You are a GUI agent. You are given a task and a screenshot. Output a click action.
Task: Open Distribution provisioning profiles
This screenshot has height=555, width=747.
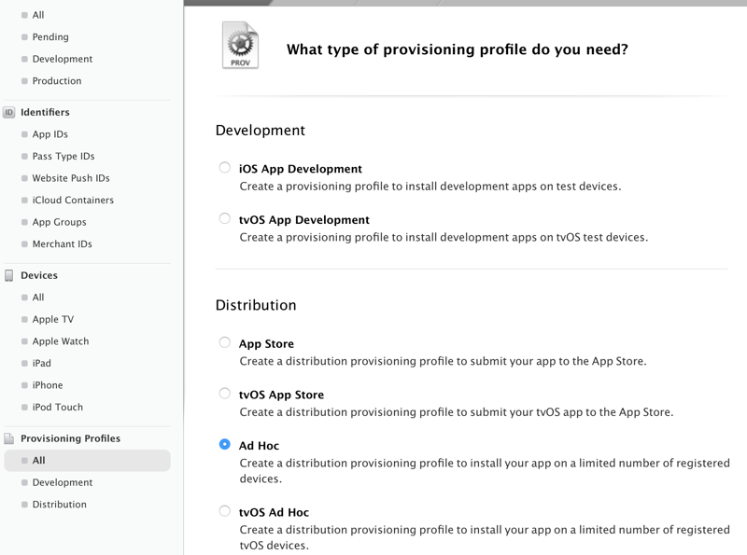[x=59, y=505]
